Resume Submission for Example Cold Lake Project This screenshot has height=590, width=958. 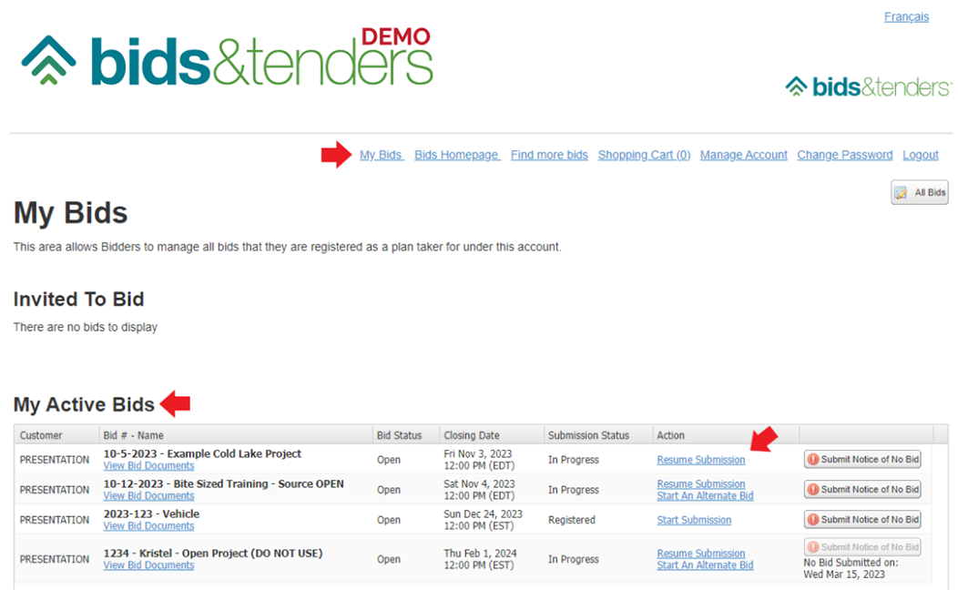(700, 460)
